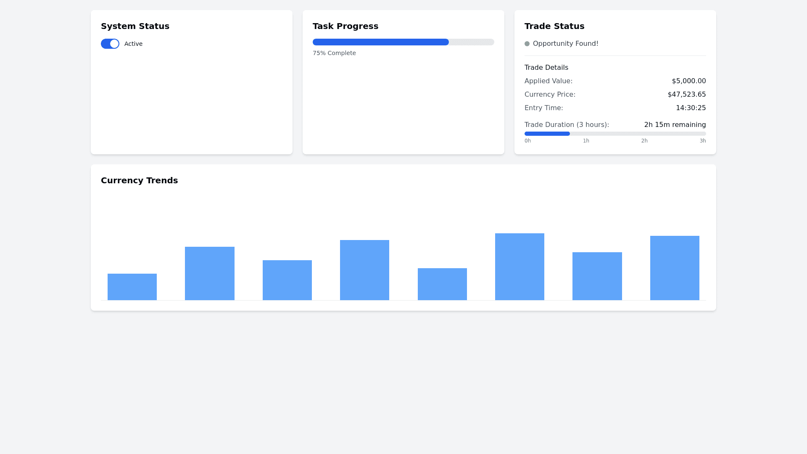
Task: Click the Trade Status heading
Action: pyautogui.click(x=554, y=26)
